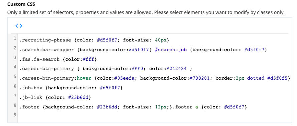Click the #d5f0f5 border color value

(x=277, y=78)
